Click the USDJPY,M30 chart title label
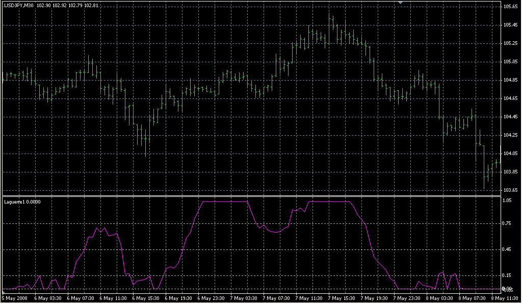The image size is (522, 303). point(19,5)
